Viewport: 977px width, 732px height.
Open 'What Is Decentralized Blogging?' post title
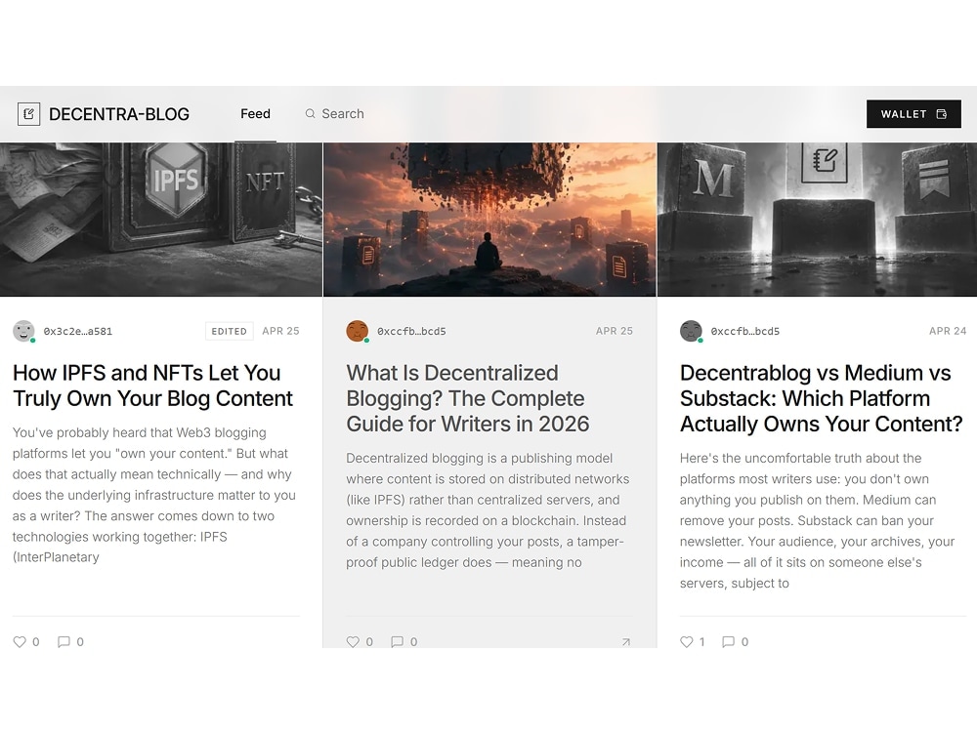(468, 398)
